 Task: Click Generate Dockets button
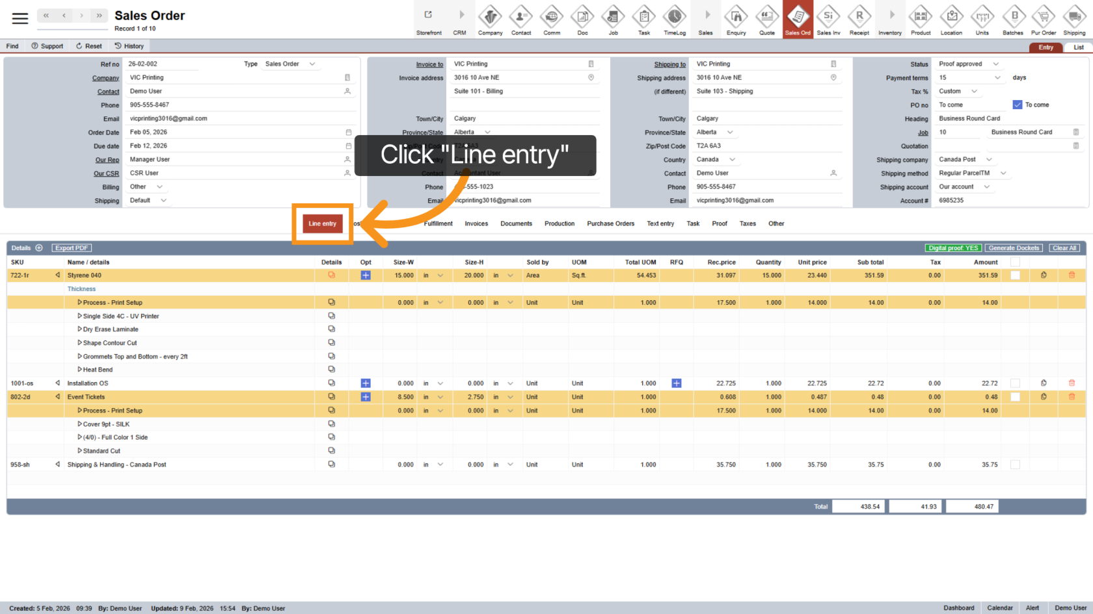tap(1014, 248)
